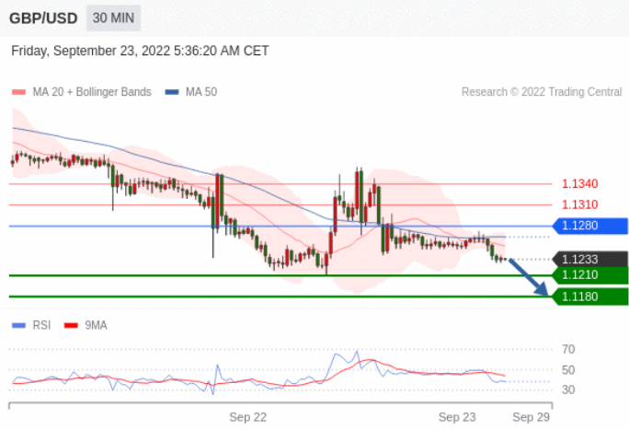Click the MA 20 + Bollinger Bands legend label
Image resolution: width=629 pixels, height=430 pixels.
coord(92,92)
